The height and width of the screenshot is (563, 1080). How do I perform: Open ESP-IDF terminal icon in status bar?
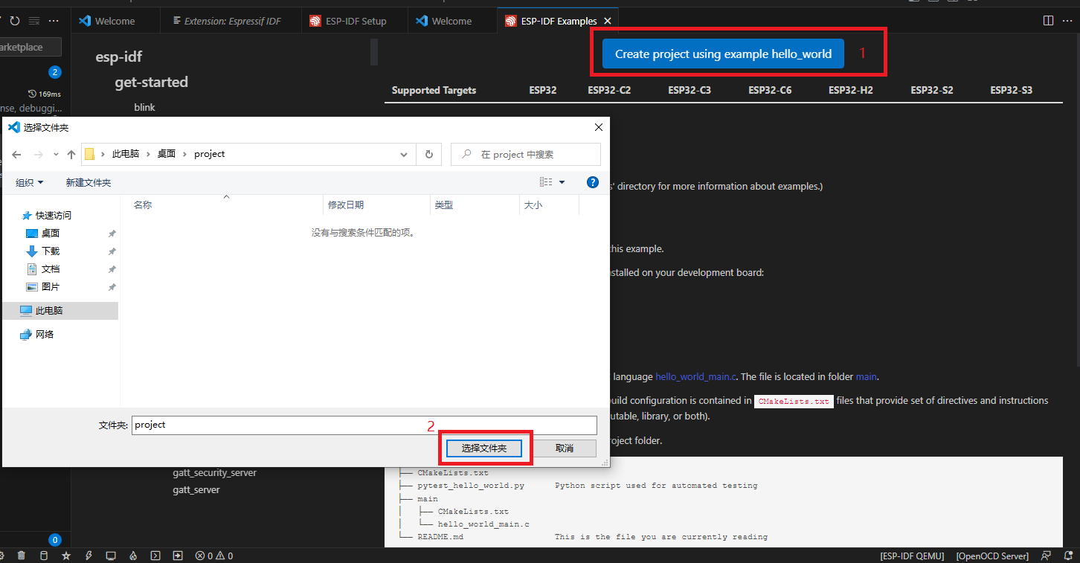pos(155,556)
